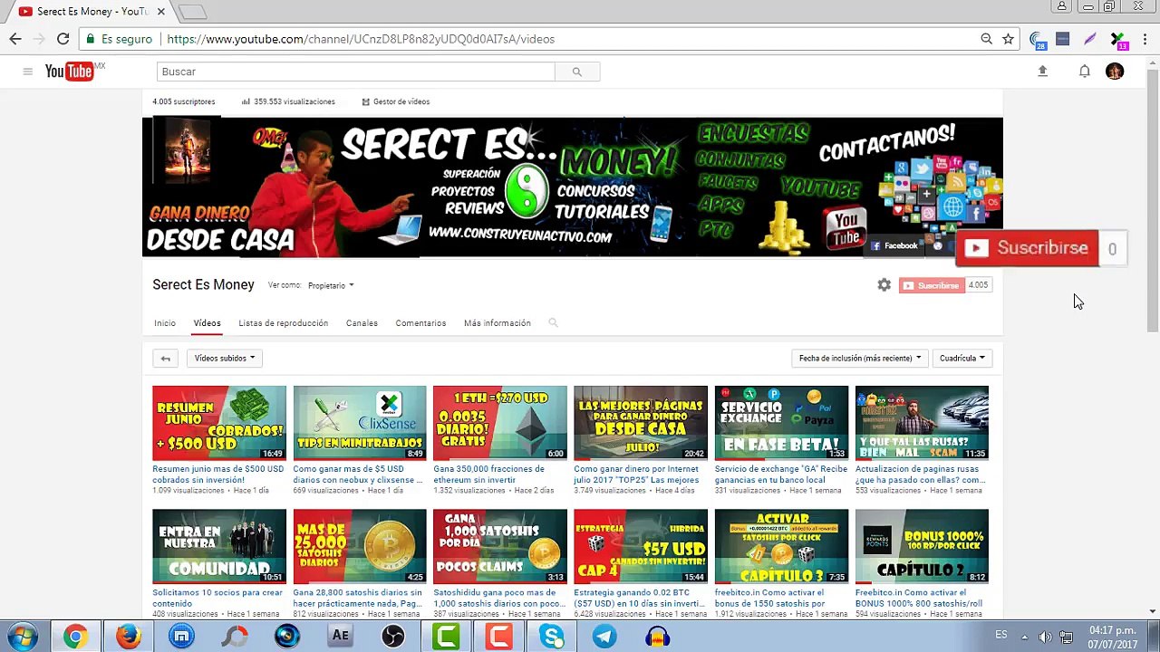The width and height of the screenshot is (1160, 652).
Task: Open the YouTube upload arrow icon
Action: tap(1042, 72)
